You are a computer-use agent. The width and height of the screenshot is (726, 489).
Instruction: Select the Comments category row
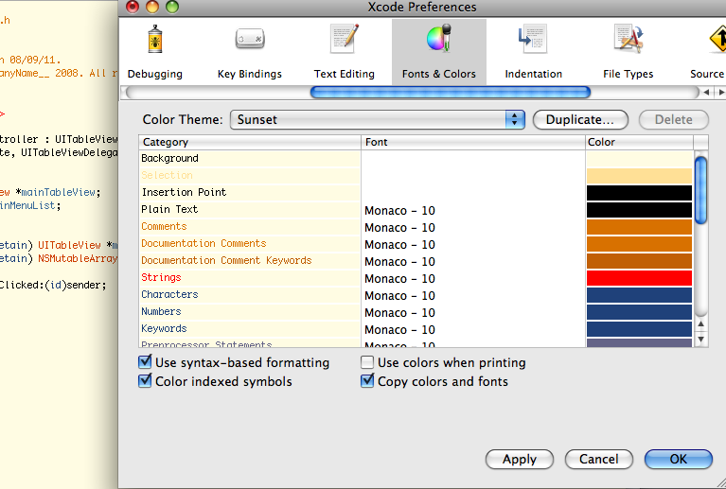pyautogui.click(x=250, y=227)
